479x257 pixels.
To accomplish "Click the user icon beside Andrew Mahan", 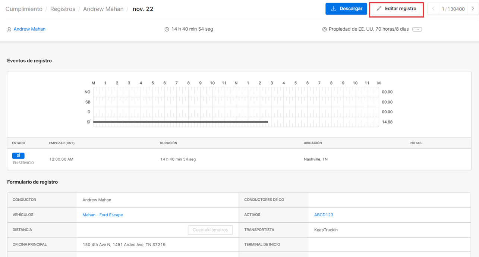I will (x=9, y=29).
